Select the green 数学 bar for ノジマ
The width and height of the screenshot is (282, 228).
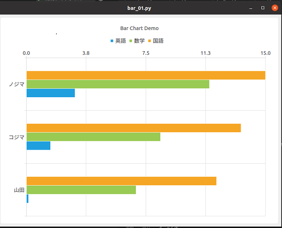[117, 84]
